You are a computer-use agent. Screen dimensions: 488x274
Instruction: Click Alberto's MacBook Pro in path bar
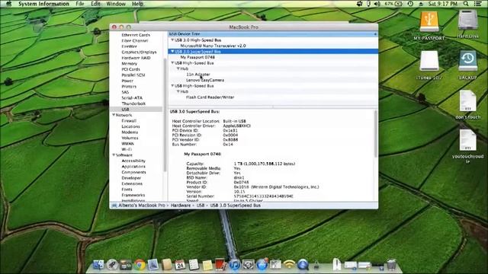(141, 205)
